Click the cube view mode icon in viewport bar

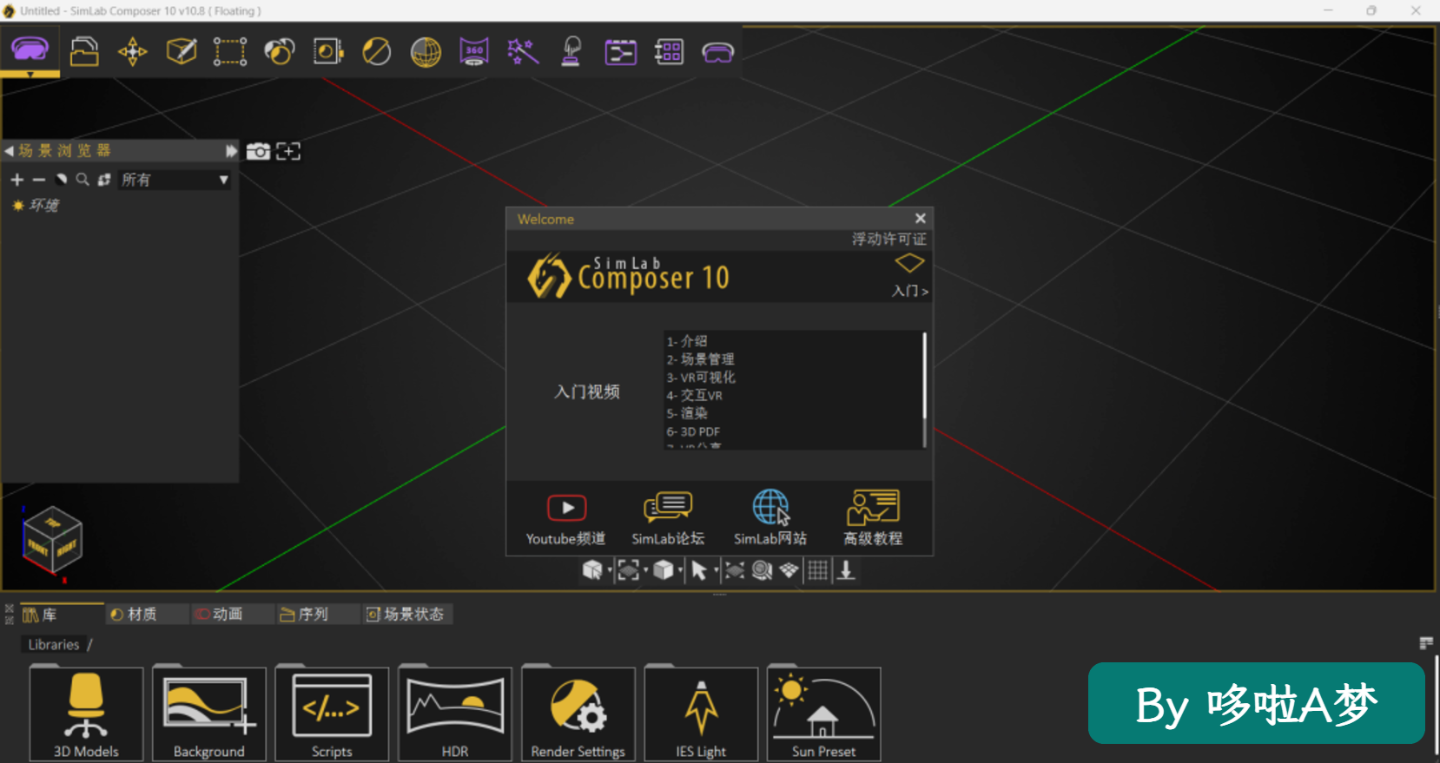click(x=591, y=569)
